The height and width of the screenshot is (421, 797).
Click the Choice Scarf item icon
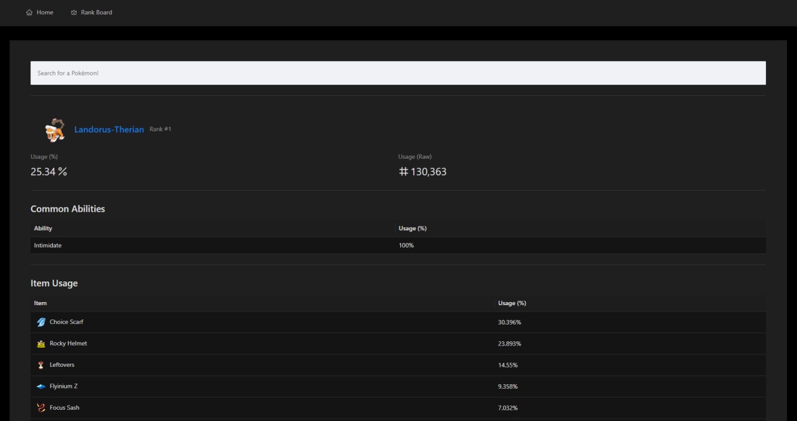click(41, 322)
